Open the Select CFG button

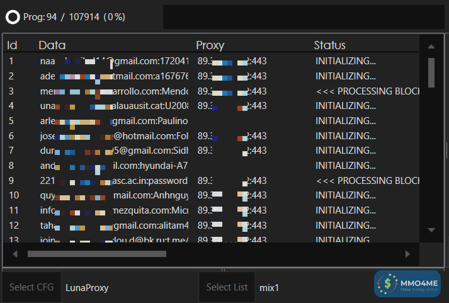[31, 287]
